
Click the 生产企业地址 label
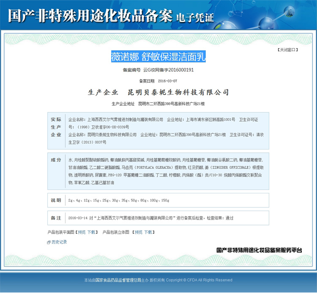[123, 104]
